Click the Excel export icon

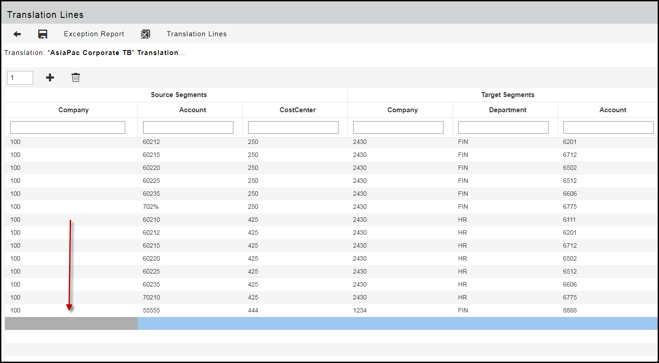(145, 34)
